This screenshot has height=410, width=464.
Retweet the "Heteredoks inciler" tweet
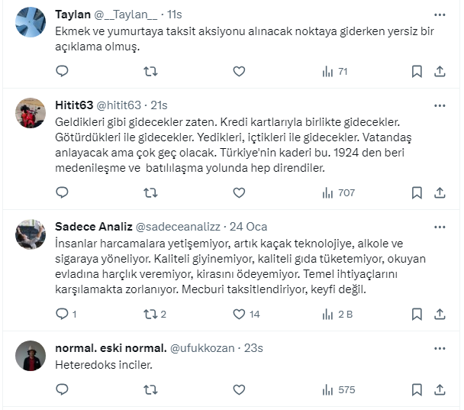151,389
